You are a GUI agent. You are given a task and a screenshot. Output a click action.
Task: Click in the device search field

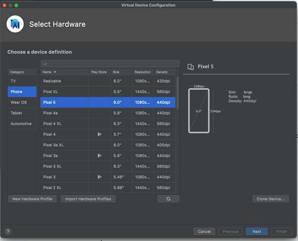point(110,64)
